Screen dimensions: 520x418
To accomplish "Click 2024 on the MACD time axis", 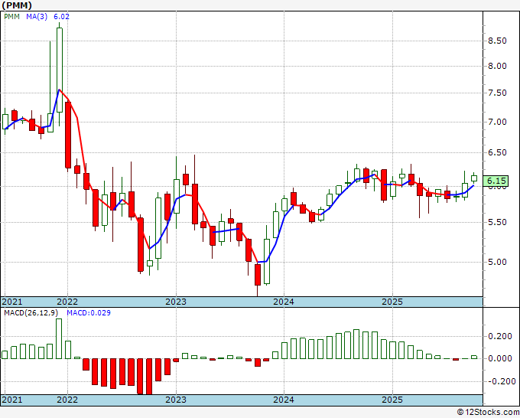I will [284, 400].
